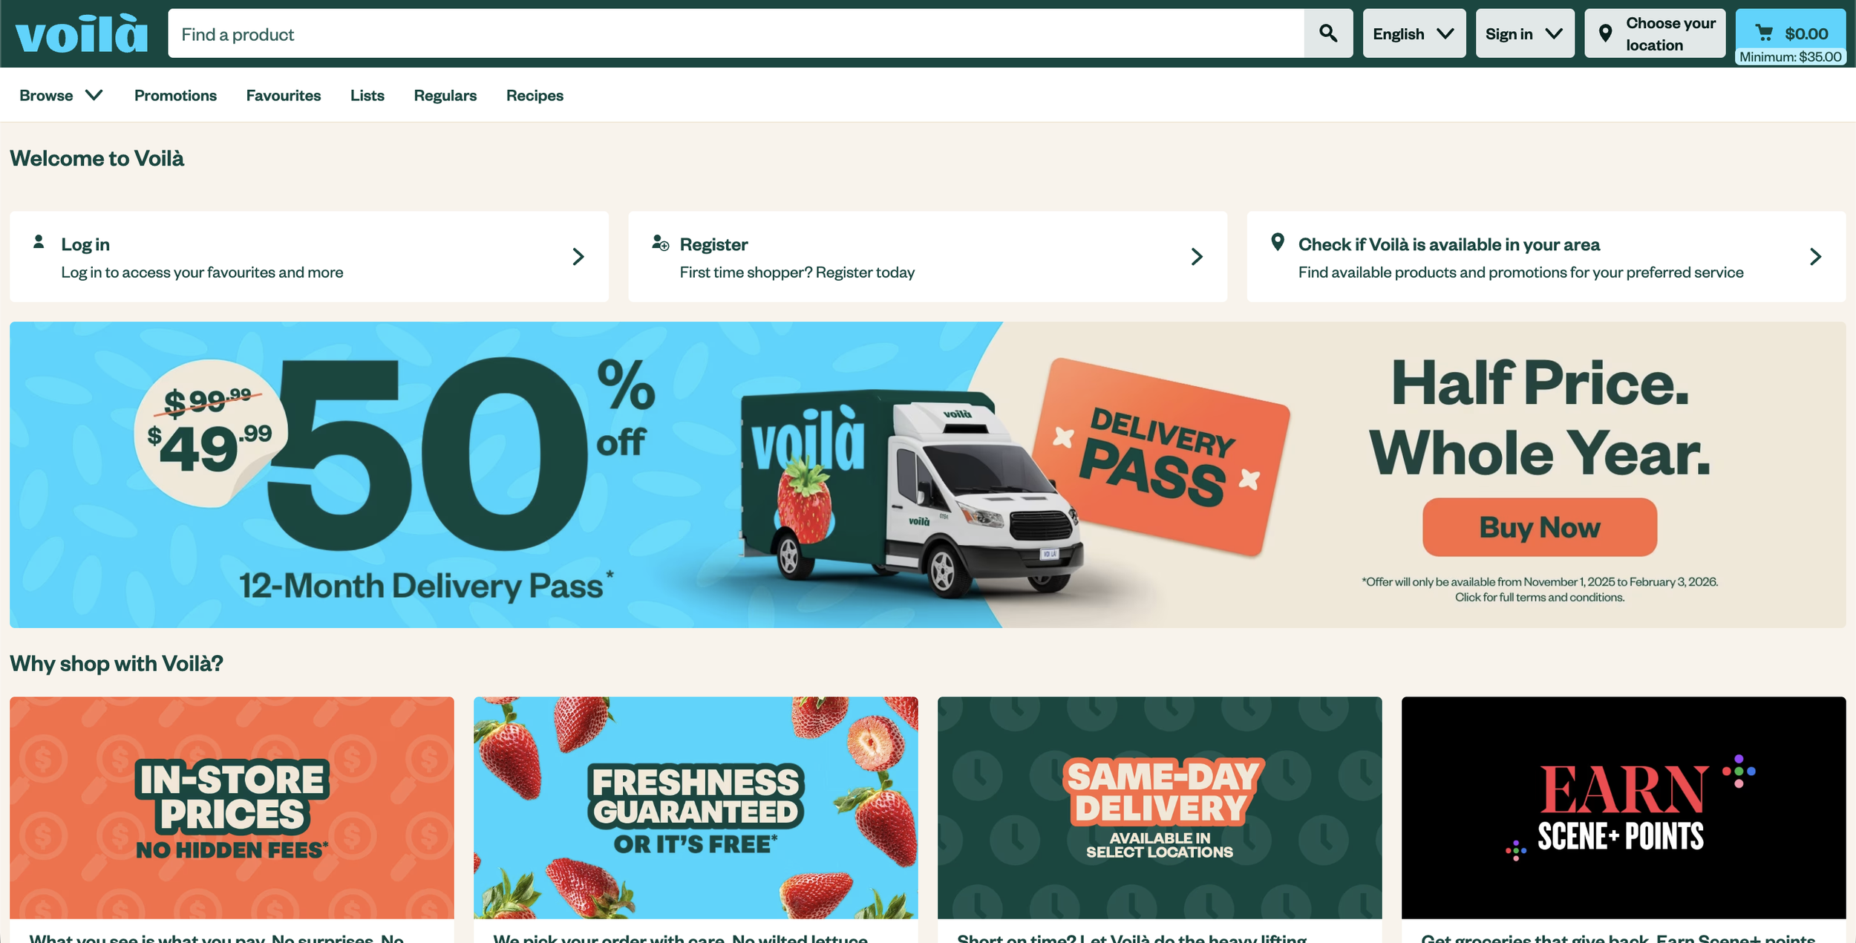Open the Same-Day Delivery tile
The height and width of the screenshot is (943, 1856).
(1160, 808)
